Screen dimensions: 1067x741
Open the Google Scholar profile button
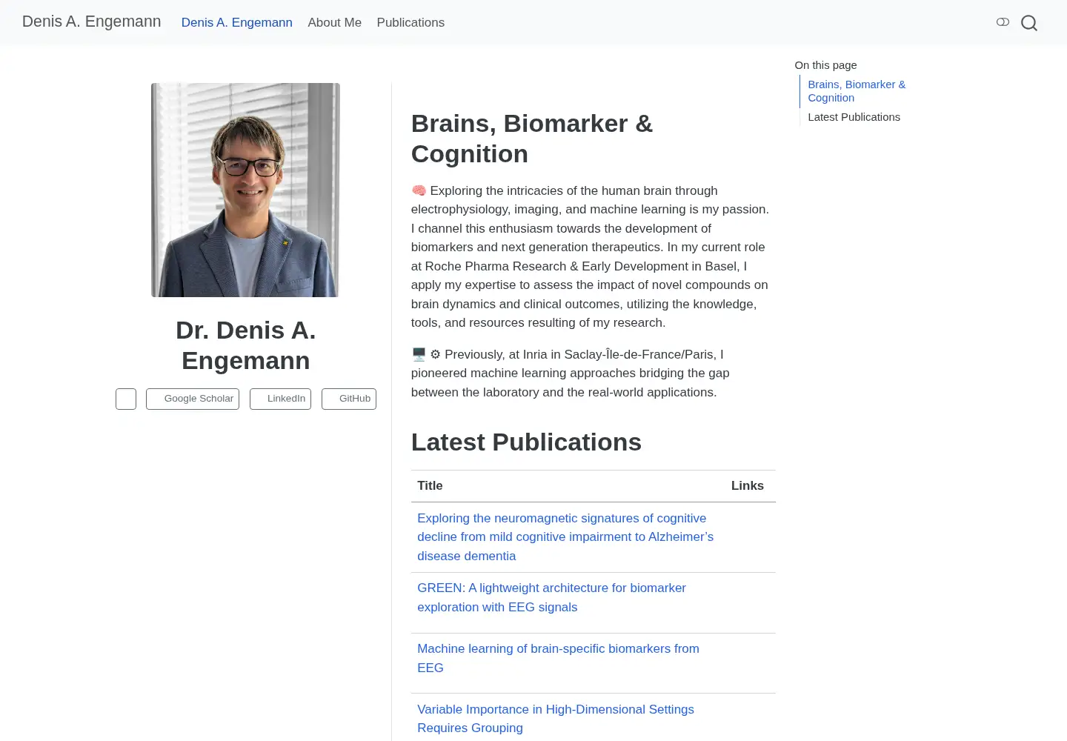coord(193,399)
